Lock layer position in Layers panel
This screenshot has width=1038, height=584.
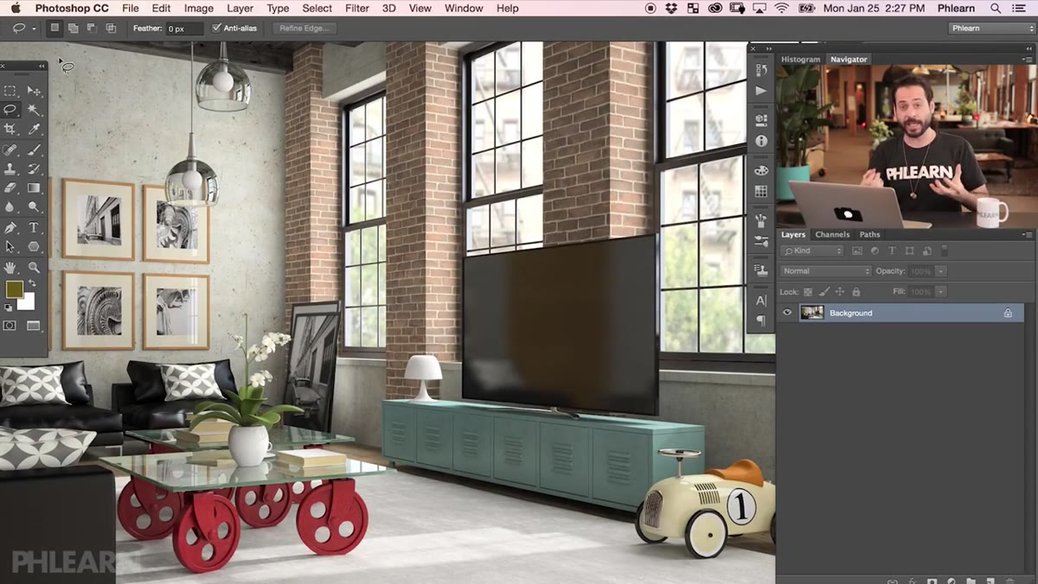(x=841, y=292)
